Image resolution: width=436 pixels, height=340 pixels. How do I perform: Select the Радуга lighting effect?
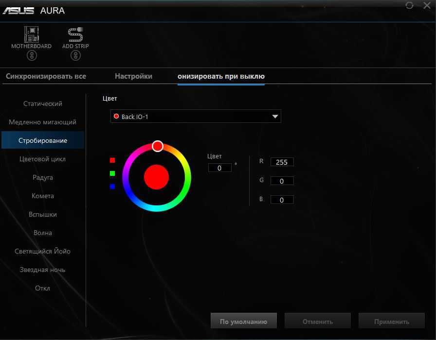pyautogui.click(x=43, y=178)
